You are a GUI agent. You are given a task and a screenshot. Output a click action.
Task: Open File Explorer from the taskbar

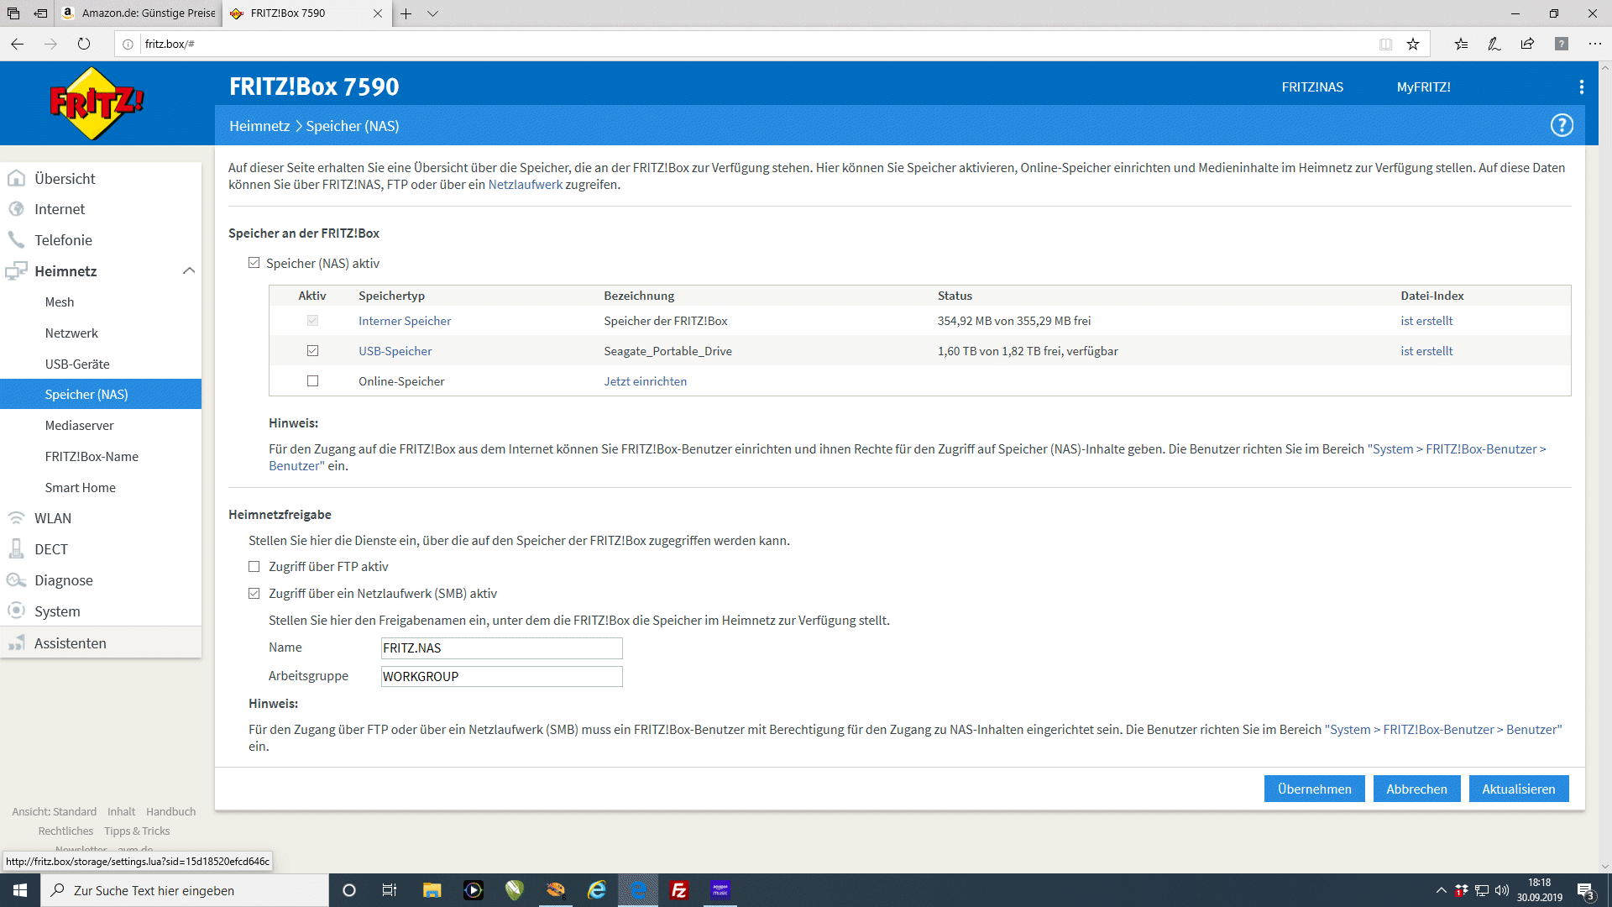point(432,890)
